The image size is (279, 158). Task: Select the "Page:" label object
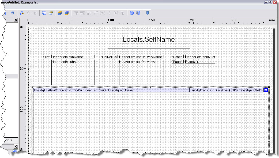[x=178, y=62]
